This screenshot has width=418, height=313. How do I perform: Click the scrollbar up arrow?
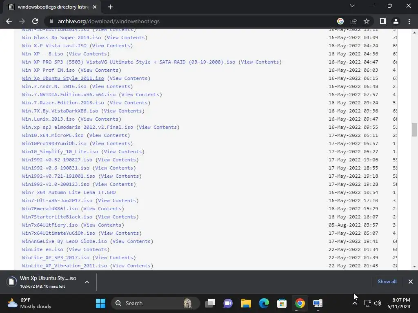[414, 33]
